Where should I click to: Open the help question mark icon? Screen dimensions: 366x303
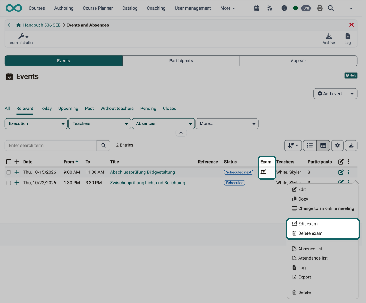point(284,8)
